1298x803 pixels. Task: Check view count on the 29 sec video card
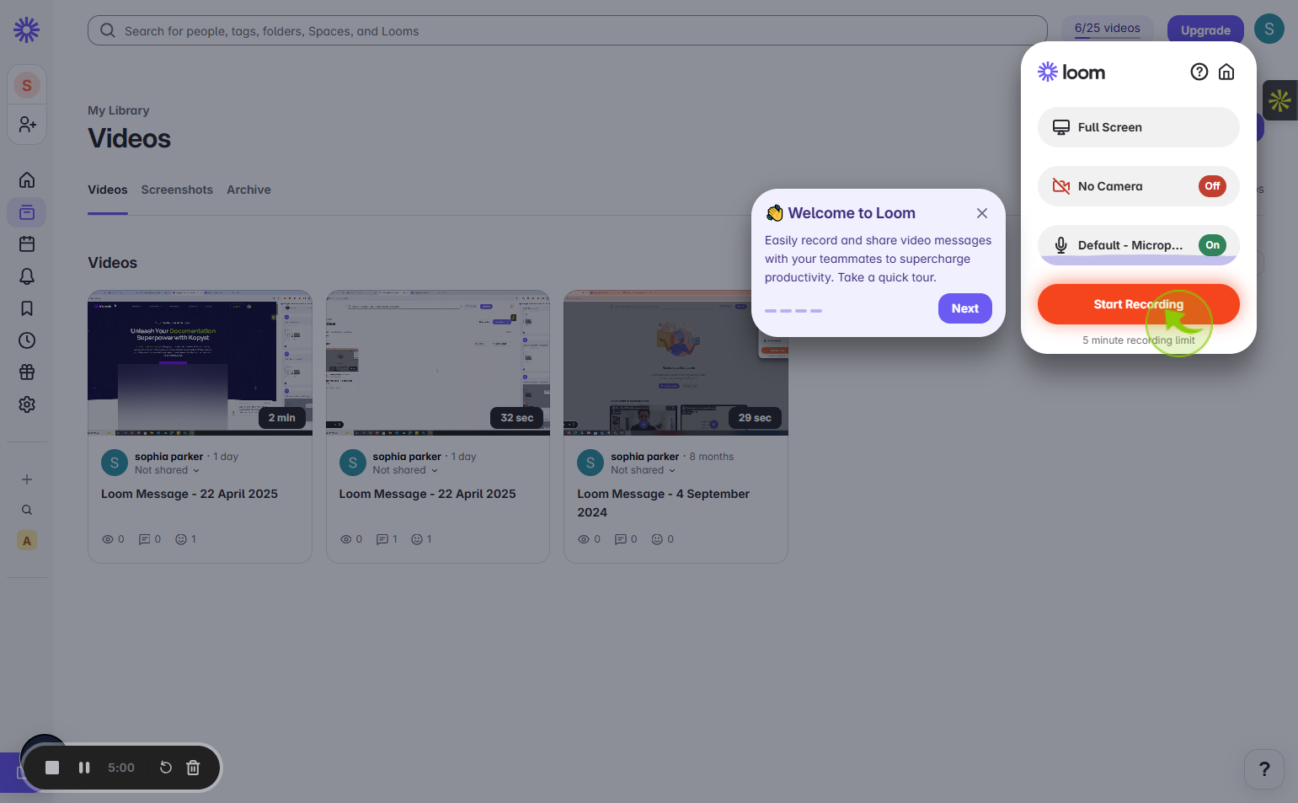[x=589, y=539]
